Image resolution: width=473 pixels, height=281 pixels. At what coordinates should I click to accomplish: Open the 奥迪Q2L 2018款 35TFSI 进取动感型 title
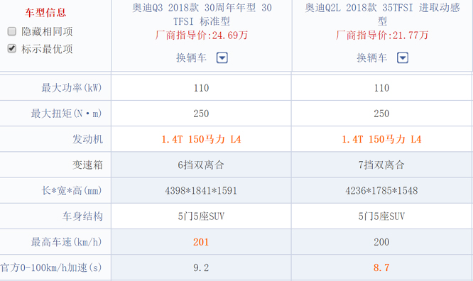pos(382,14)
